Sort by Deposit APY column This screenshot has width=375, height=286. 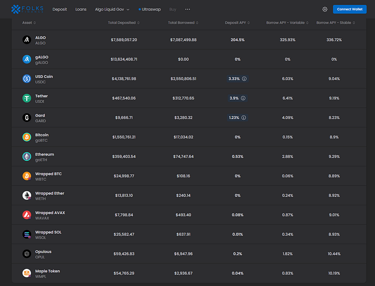[x=237, y=22]
